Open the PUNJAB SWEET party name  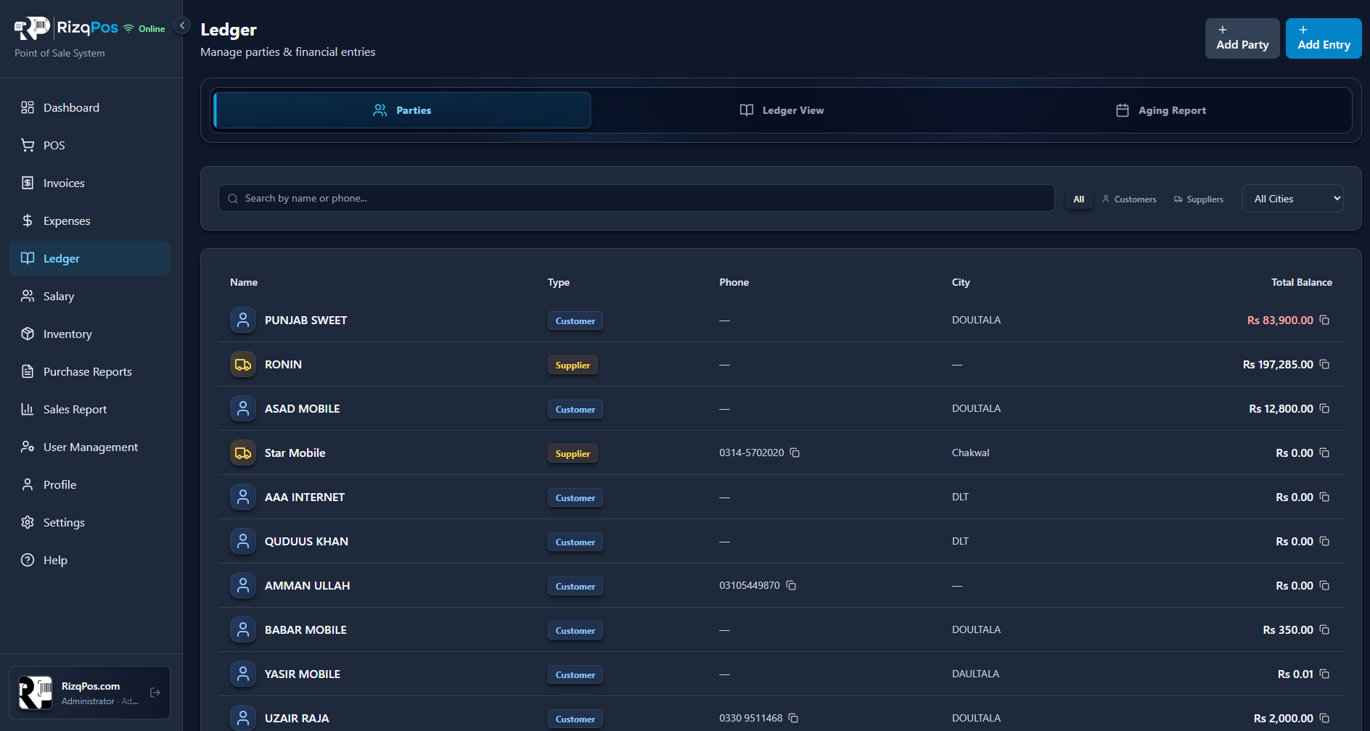tap(305, 320)
